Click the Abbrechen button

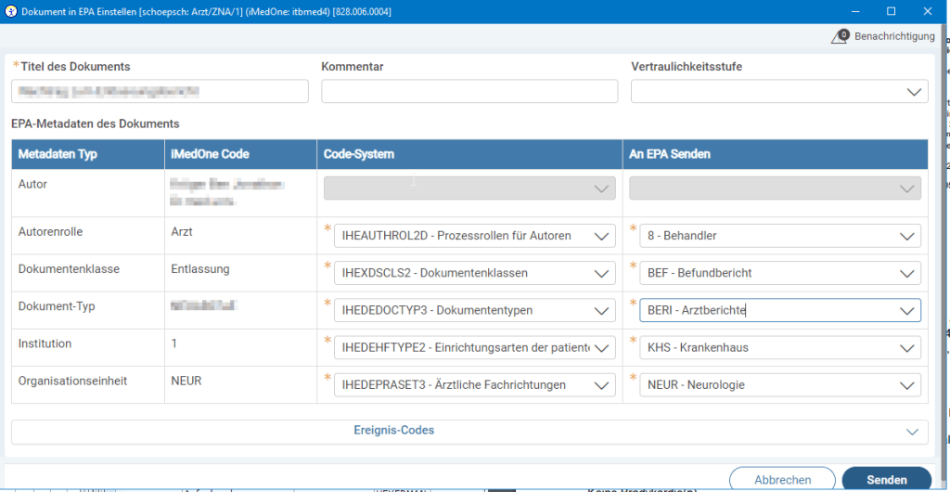[x=782, y=480]
